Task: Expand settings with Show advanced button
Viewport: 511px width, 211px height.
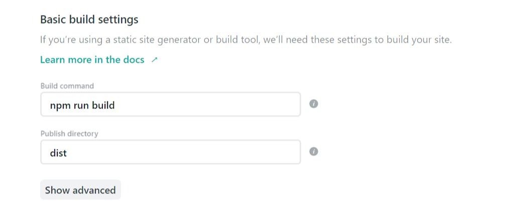Action: coord(80,190)
